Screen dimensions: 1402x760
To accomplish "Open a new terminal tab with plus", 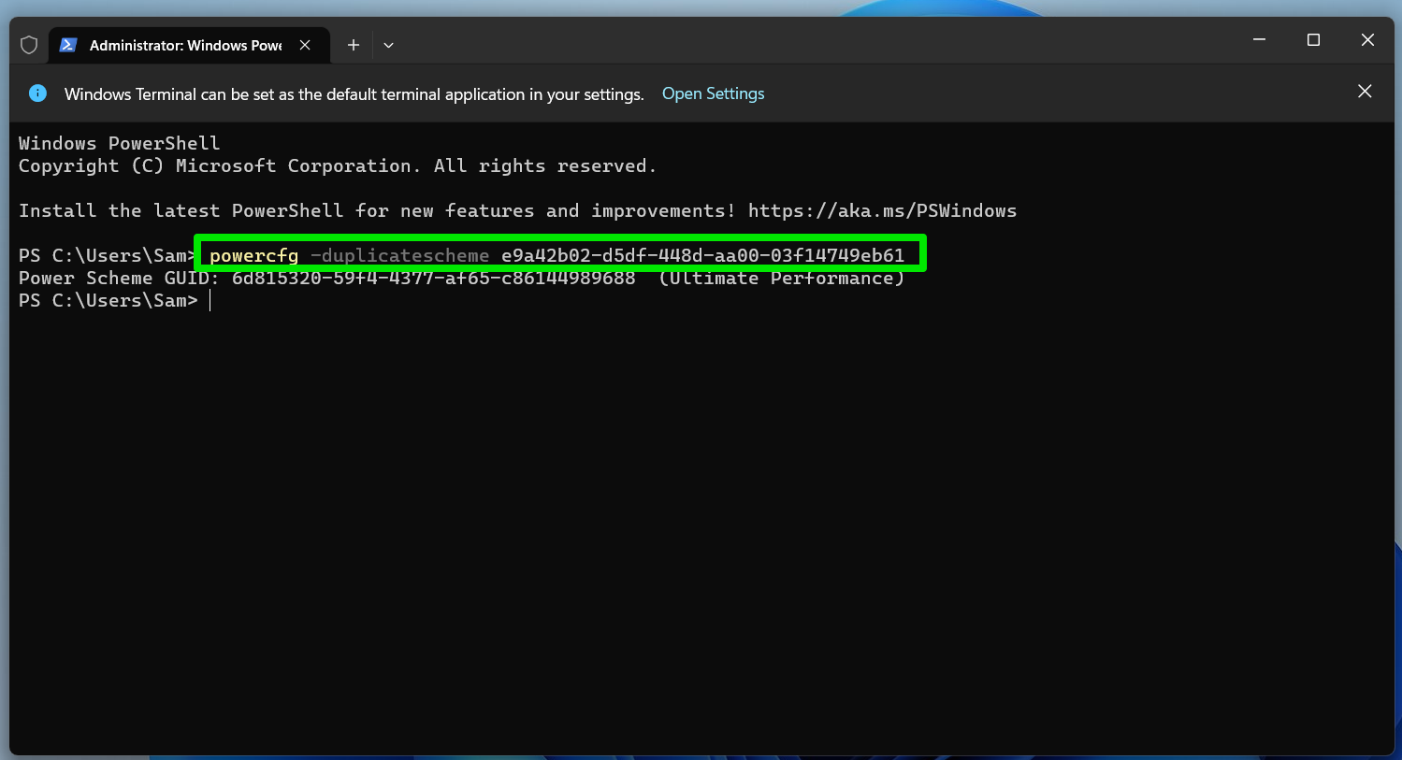I will (x=353, y=45).
